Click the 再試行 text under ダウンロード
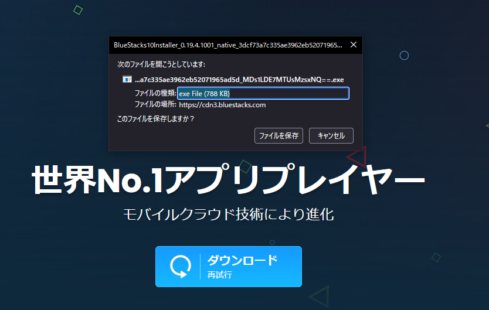This screenshot has height=310, width=489. coord(219,275)
